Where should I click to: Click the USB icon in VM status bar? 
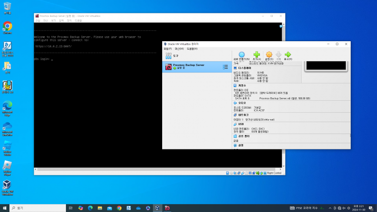point(243,173)
